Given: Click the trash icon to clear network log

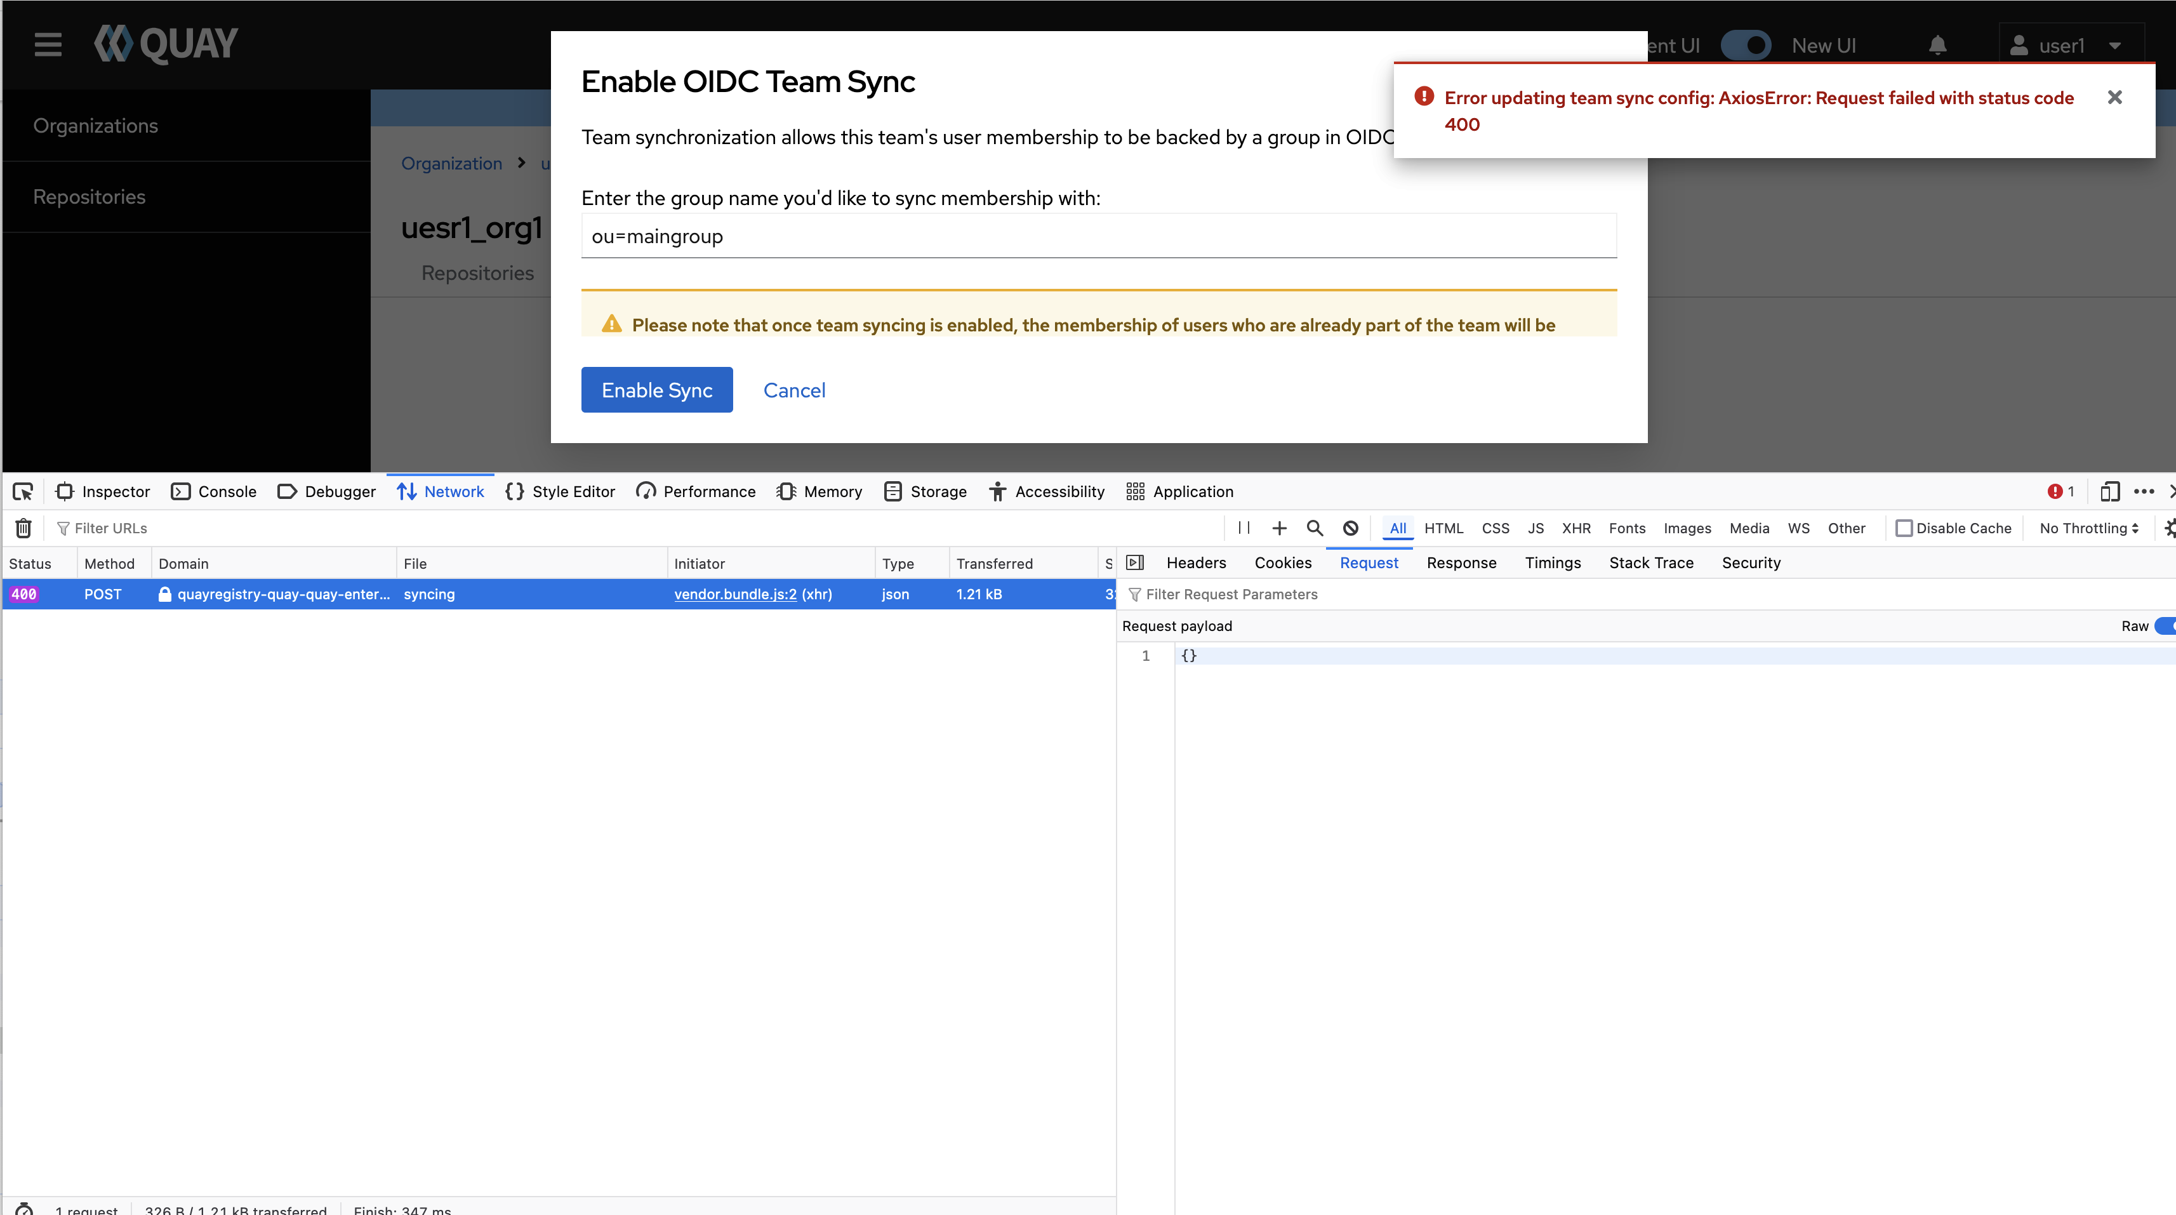Looking at the screenshot, I should (x=23, y=528).
